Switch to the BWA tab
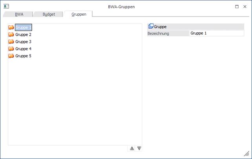The height and width of the screenshot is (159, 252). [x=19, y=14]
